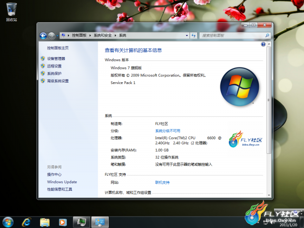Image resolution: width=304 pixels, height=228 pixels.
Task: Click the scrollbar down arrow
Action: 269,195
